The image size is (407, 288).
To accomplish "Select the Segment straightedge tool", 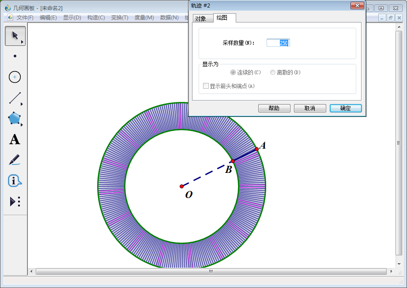I will [15, 98].
